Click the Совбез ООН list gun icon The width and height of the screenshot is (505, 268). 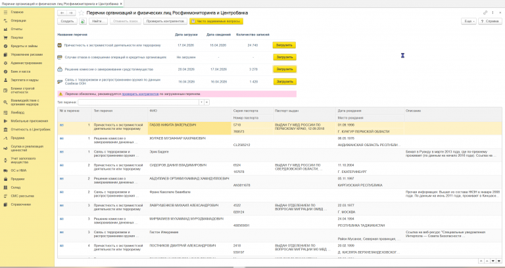point(60,81)
